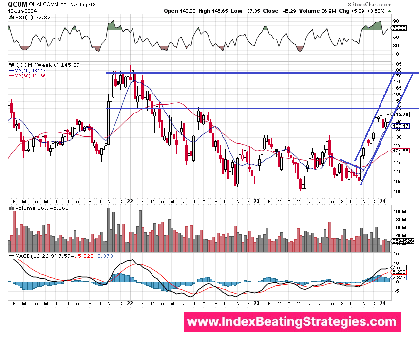Click the blue 2.373 histogram value in MACD legend

(105, 256)
